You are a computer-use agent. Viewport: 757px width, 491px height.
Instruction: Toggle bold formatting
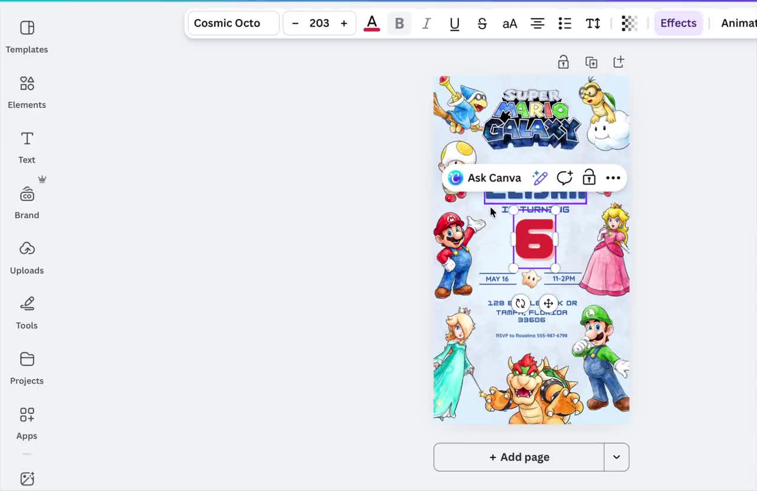399,23
